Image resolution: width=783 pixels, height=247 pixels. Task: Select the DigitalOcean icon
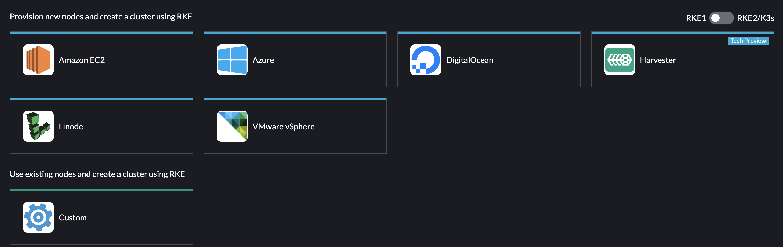point(426,60)
